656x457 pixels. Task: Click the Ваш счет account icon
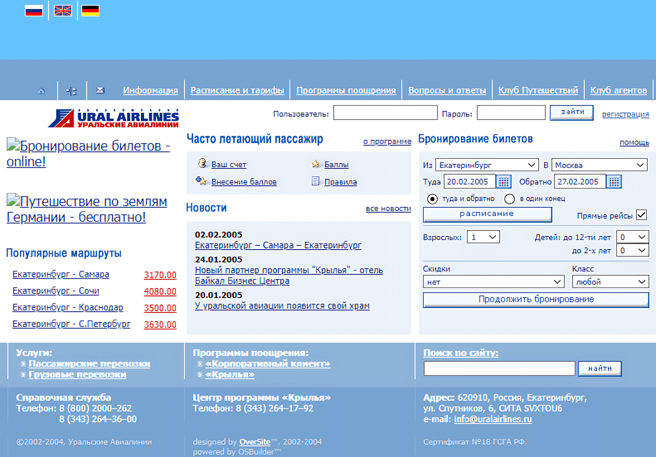coord(202,163)
